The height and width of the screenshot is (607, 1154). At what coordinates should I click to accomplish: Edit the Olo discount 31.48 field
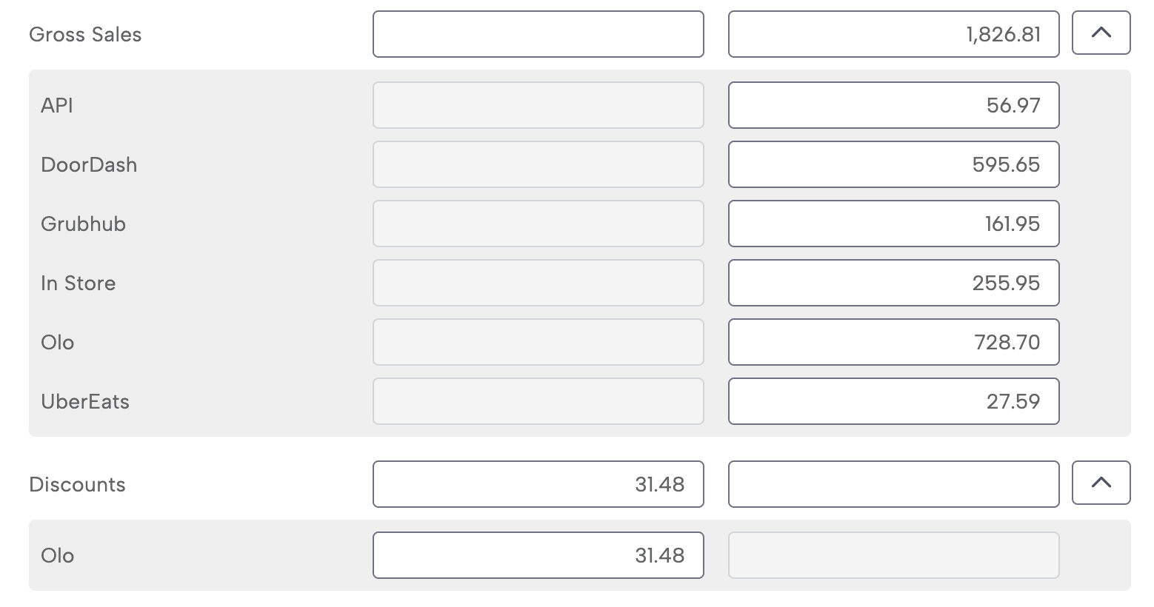pyautogui.click(x=538, y=555)
